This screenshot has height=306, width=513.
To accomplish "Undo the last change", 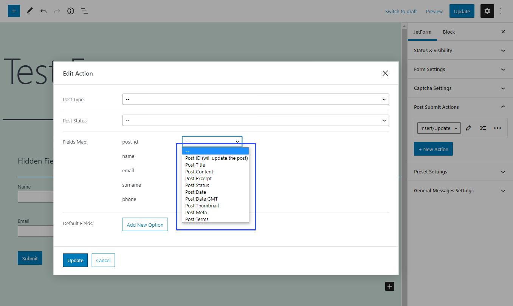I will pyautogui.click(x=43, y=11).
